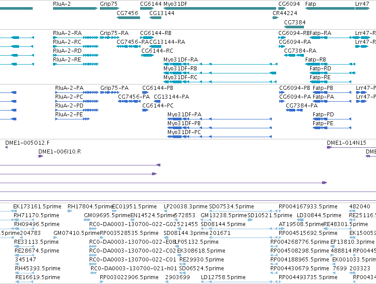This screenshot has height=284, width=376.
Task: Click the RluA-2 gene bar
Action: pos(75,8)
